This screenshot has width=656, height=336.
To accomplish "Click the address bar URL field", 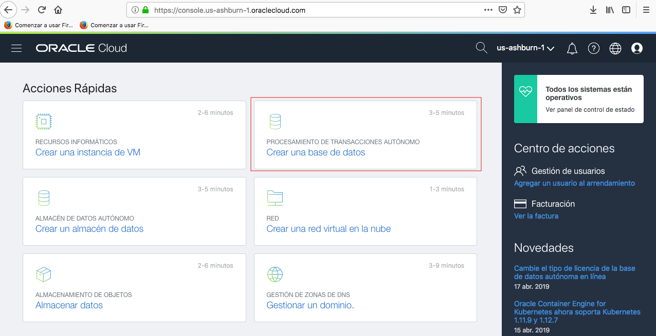I will [308, 9].
